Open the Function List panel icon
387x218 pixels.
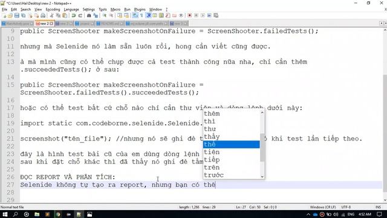[168, 16]
